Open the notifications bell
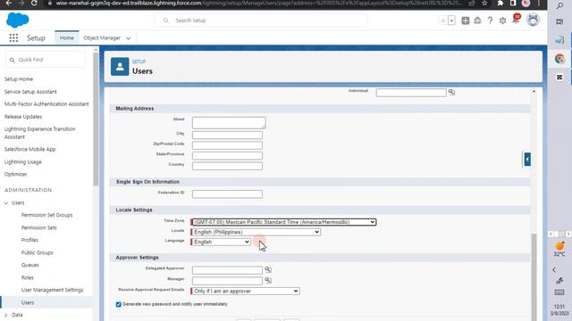The image size is (572, 321). point(516,20)
